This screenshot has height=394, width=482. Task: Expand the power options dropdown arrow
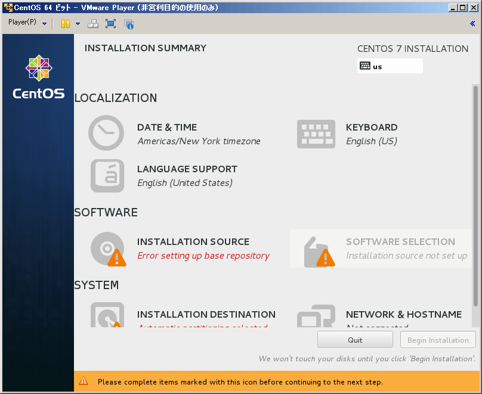click(78, 24)
